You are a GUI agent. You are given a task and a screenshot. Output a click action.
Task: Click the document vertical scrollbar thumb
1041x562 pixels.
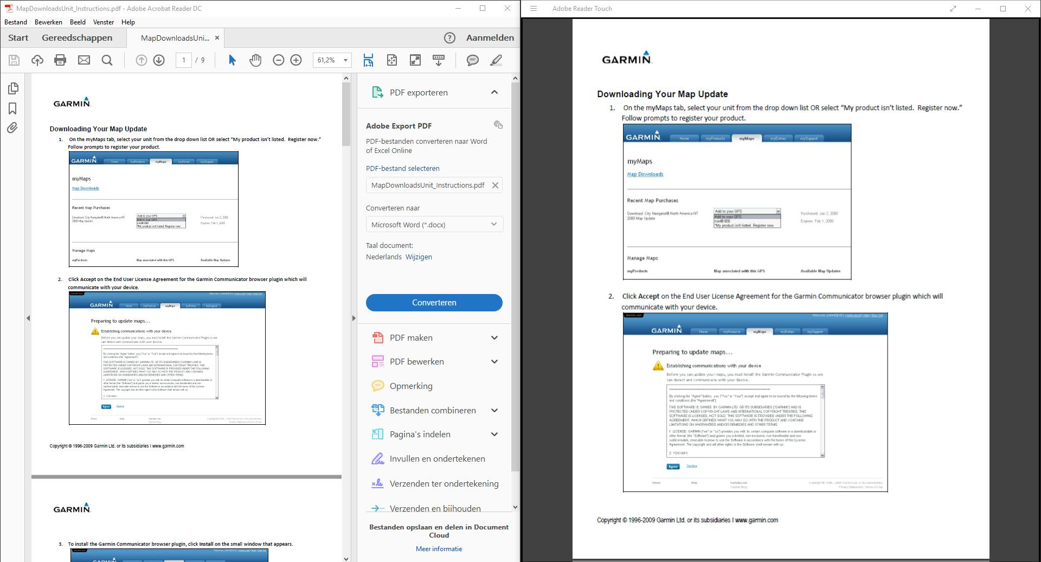click(346, 114)
